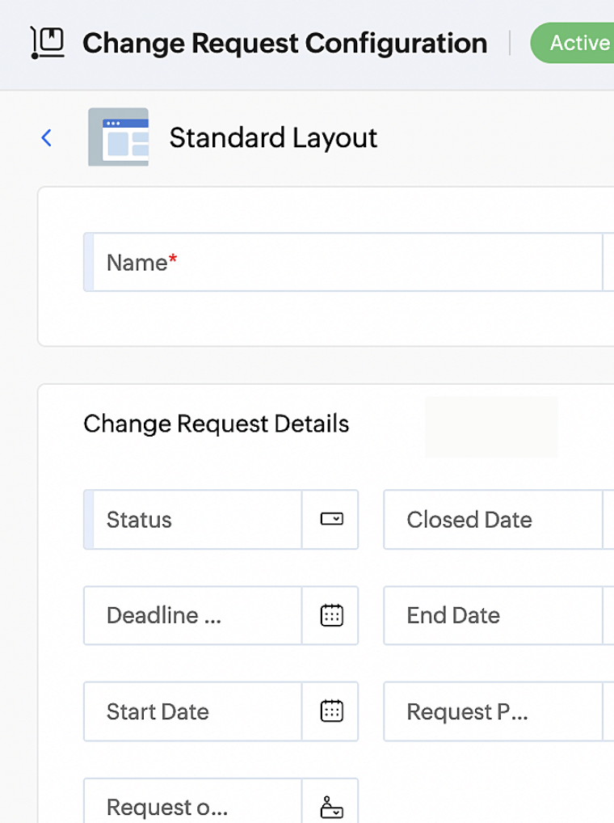Select the End Date field
The height and width of the screenshot is (823, 614).
coord(493,615)
